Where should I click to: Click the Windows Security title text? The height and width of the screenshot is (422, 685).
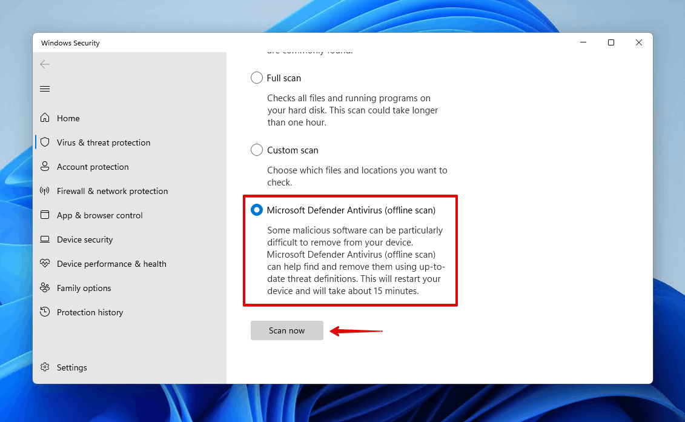coord(70,43)
